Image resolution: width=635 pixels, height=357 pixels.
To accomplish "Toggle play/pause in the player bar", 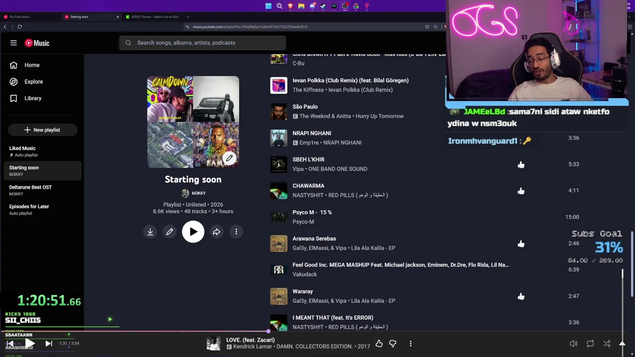I will (x=29, y=343).
